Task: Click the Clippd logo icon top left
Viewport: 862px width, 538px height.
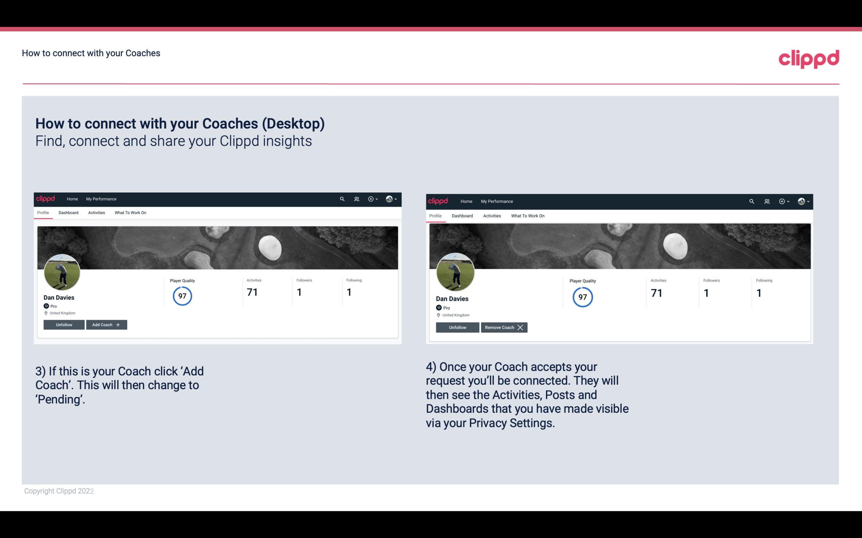Action: [x=47, y=199]
